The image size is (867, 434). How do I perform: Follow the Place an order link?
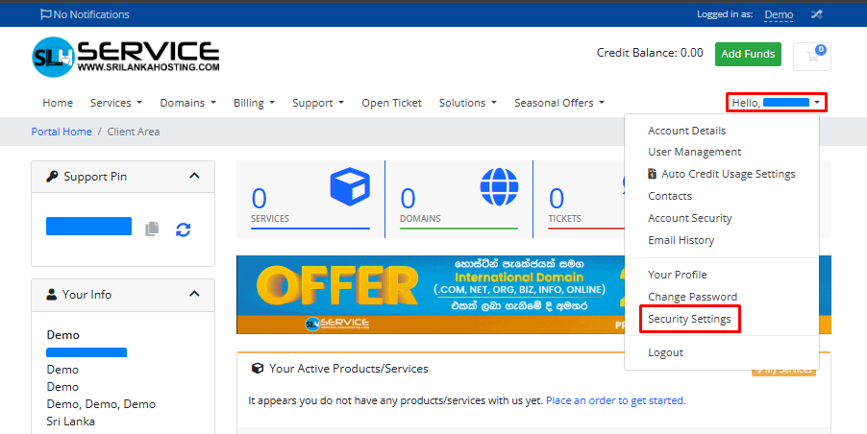(x=615, y=400)
